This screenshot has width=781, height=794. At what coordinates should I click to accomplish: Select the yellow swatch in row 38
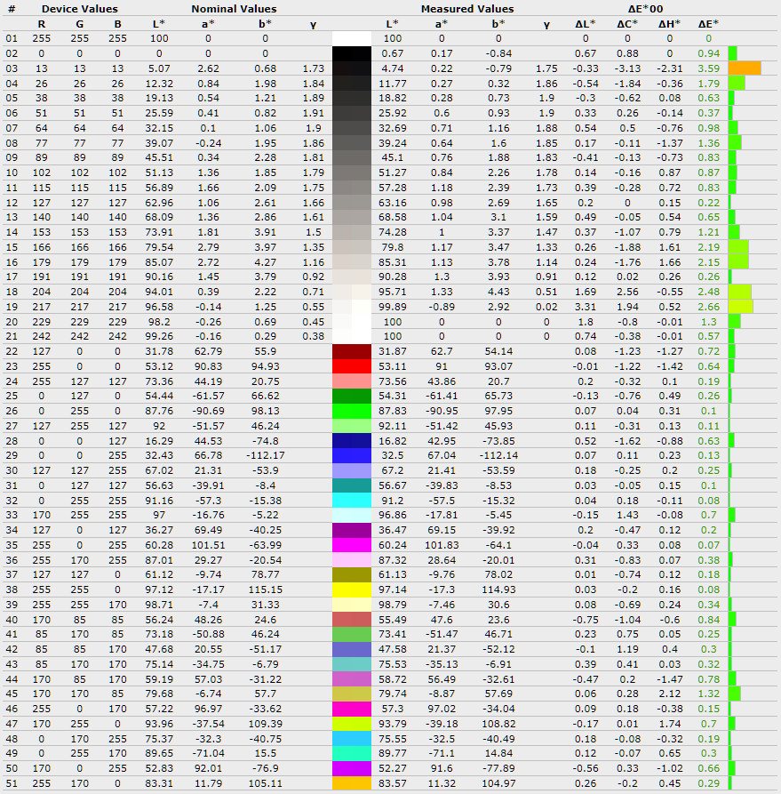click(x=351, y=590)
